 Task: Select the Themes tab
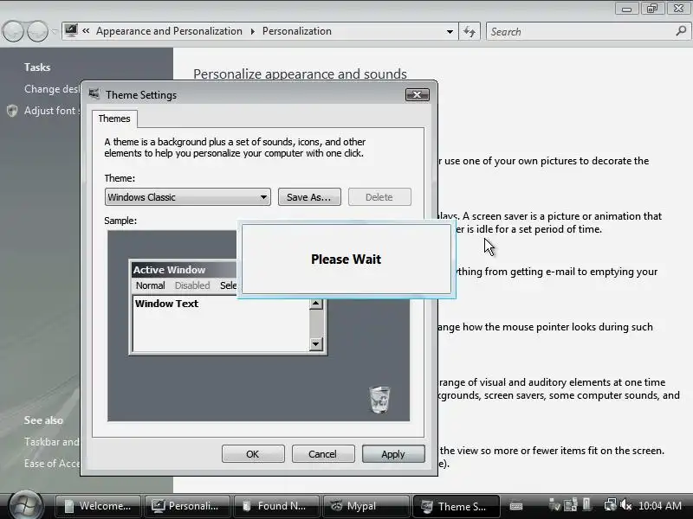click(114, 119)
